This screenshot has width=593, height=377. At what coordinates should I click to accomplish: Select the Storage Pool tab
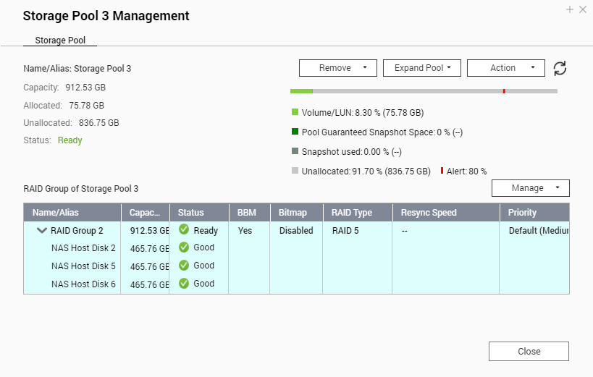60,40
